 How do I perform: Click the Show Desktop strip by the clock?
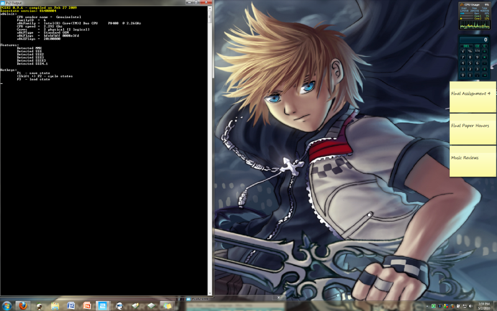pos(495,306)
